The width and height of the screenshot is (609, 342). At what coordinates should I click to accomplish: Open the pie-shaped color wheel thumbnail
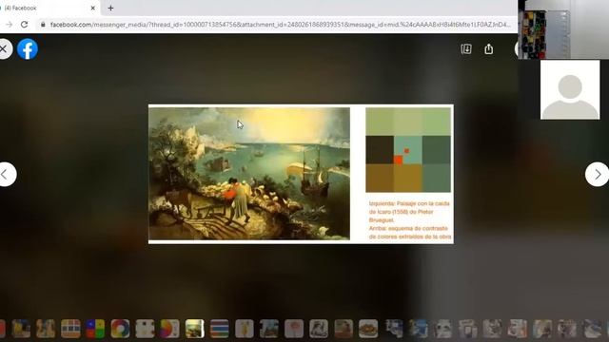pyautogui.click(x=169, y=329)
